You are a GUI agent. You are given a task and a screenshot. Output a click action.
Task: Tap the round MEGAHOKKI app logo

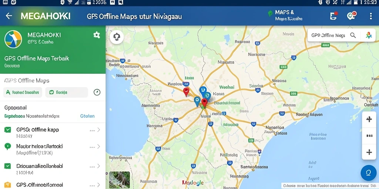point(13,39)
